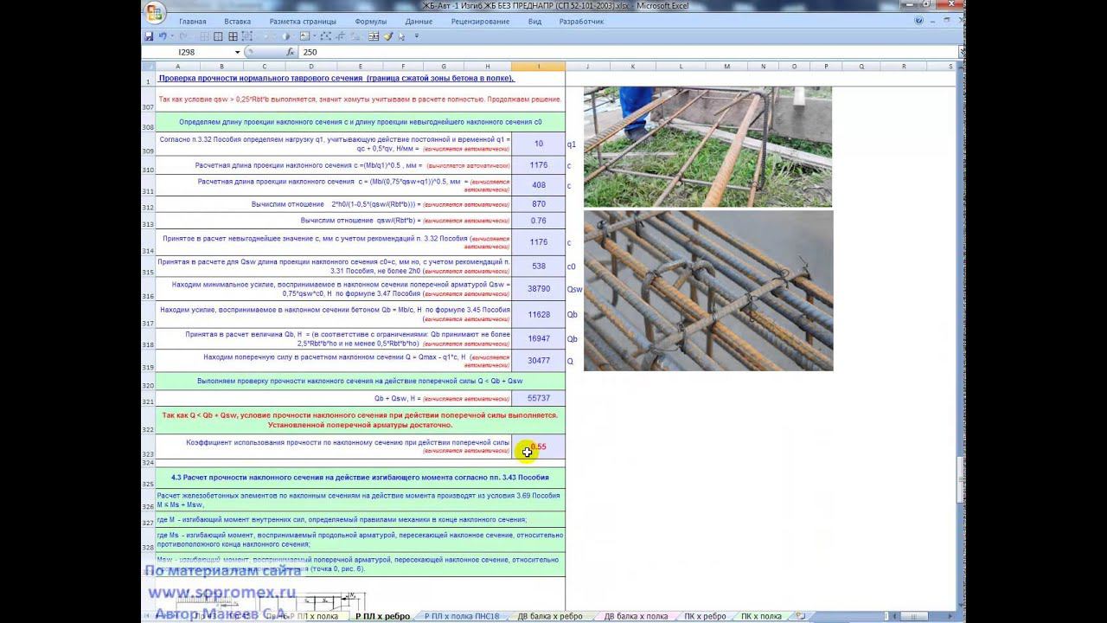Click the Name Box showing I298
Image resolution: width=1107 pixels, height=623 pixels.
[x=189, y=52]
